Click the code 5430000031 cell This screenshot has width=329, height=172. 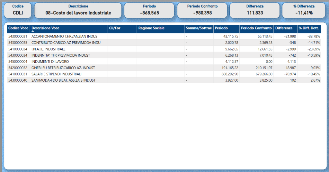click(18, 37)
